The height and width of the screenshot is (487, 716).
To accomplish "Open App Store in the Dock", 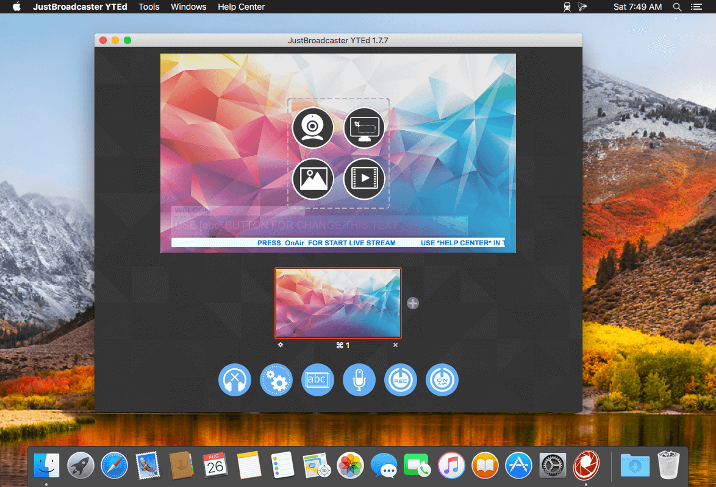I will 518,466.
